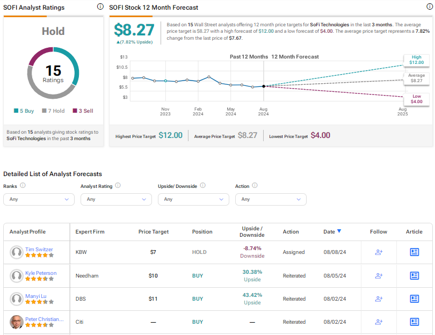Click the $8.27 average price target headline

134,30
